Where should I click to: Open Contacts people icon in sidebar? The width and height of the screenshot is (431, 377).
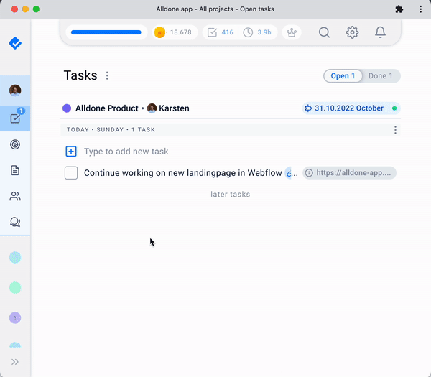click(15, 196)
